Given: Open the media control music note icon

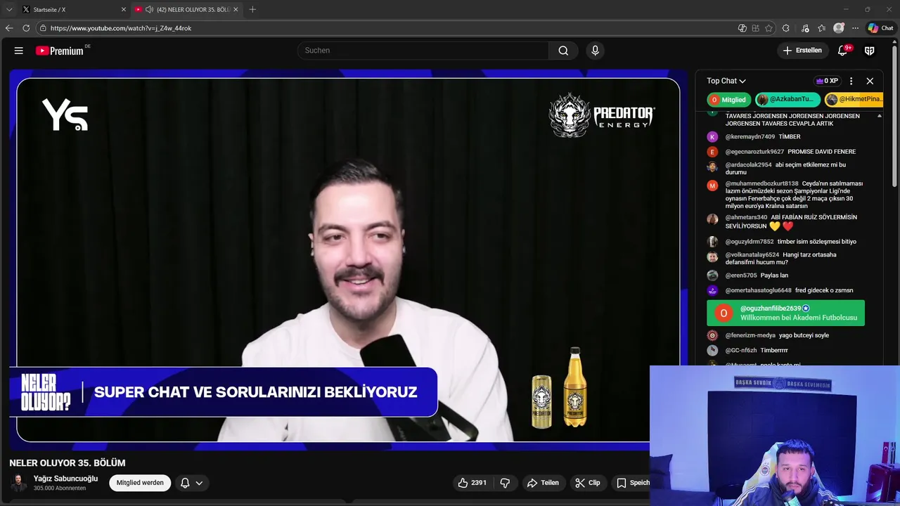Looking at the screenshot, I should point(804,28).
